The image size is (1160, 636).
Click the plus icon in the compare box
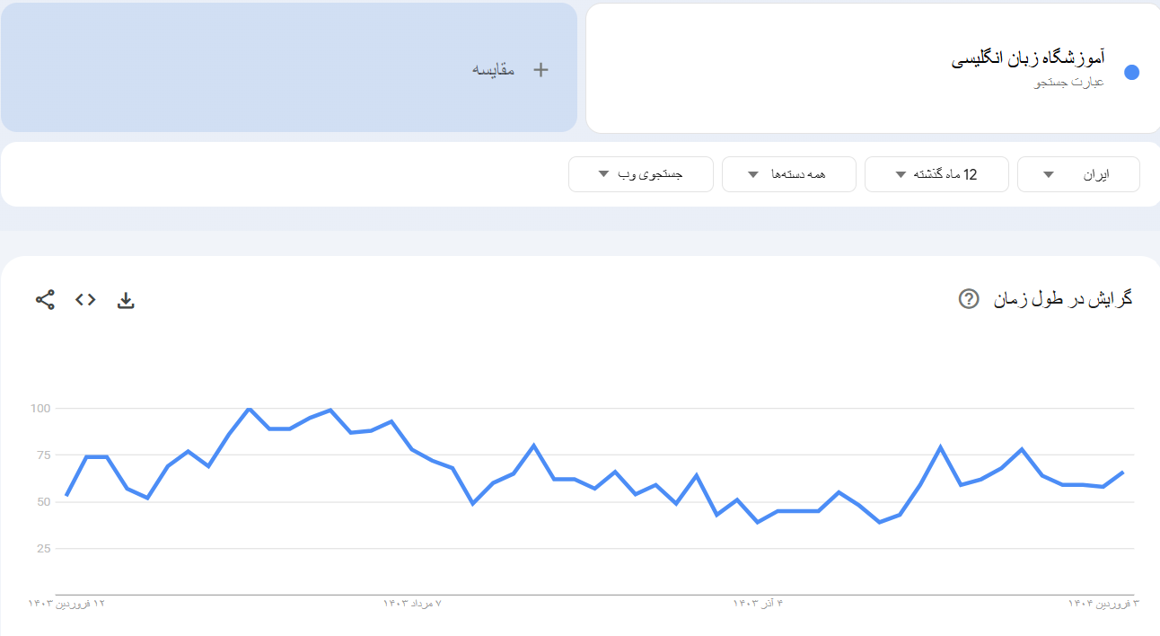540,70
